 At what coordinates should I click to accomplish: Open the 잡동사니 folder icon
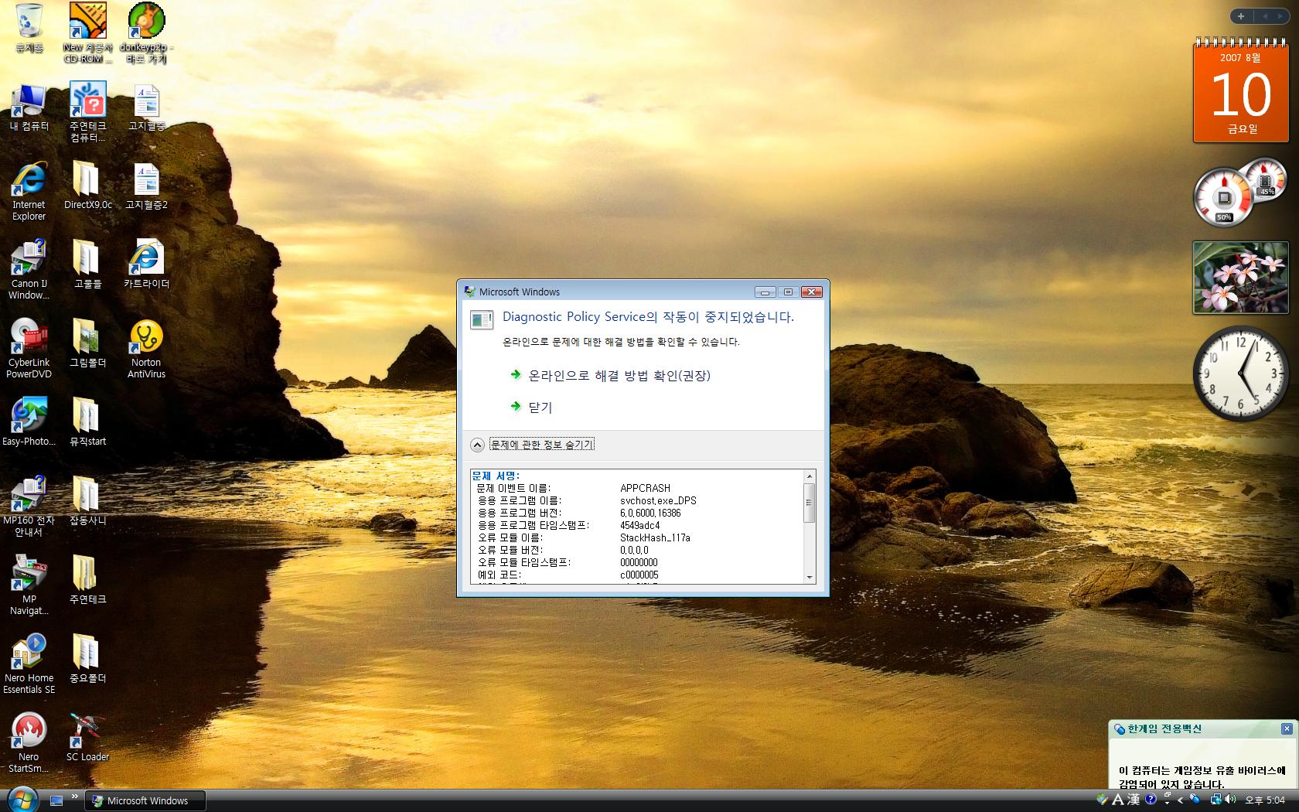click(x=87, y=501)
